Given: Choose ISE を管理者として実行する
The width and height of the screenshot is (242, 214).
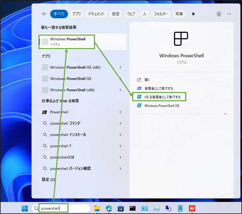Looking at the screenshot, I should coord(162,97).
